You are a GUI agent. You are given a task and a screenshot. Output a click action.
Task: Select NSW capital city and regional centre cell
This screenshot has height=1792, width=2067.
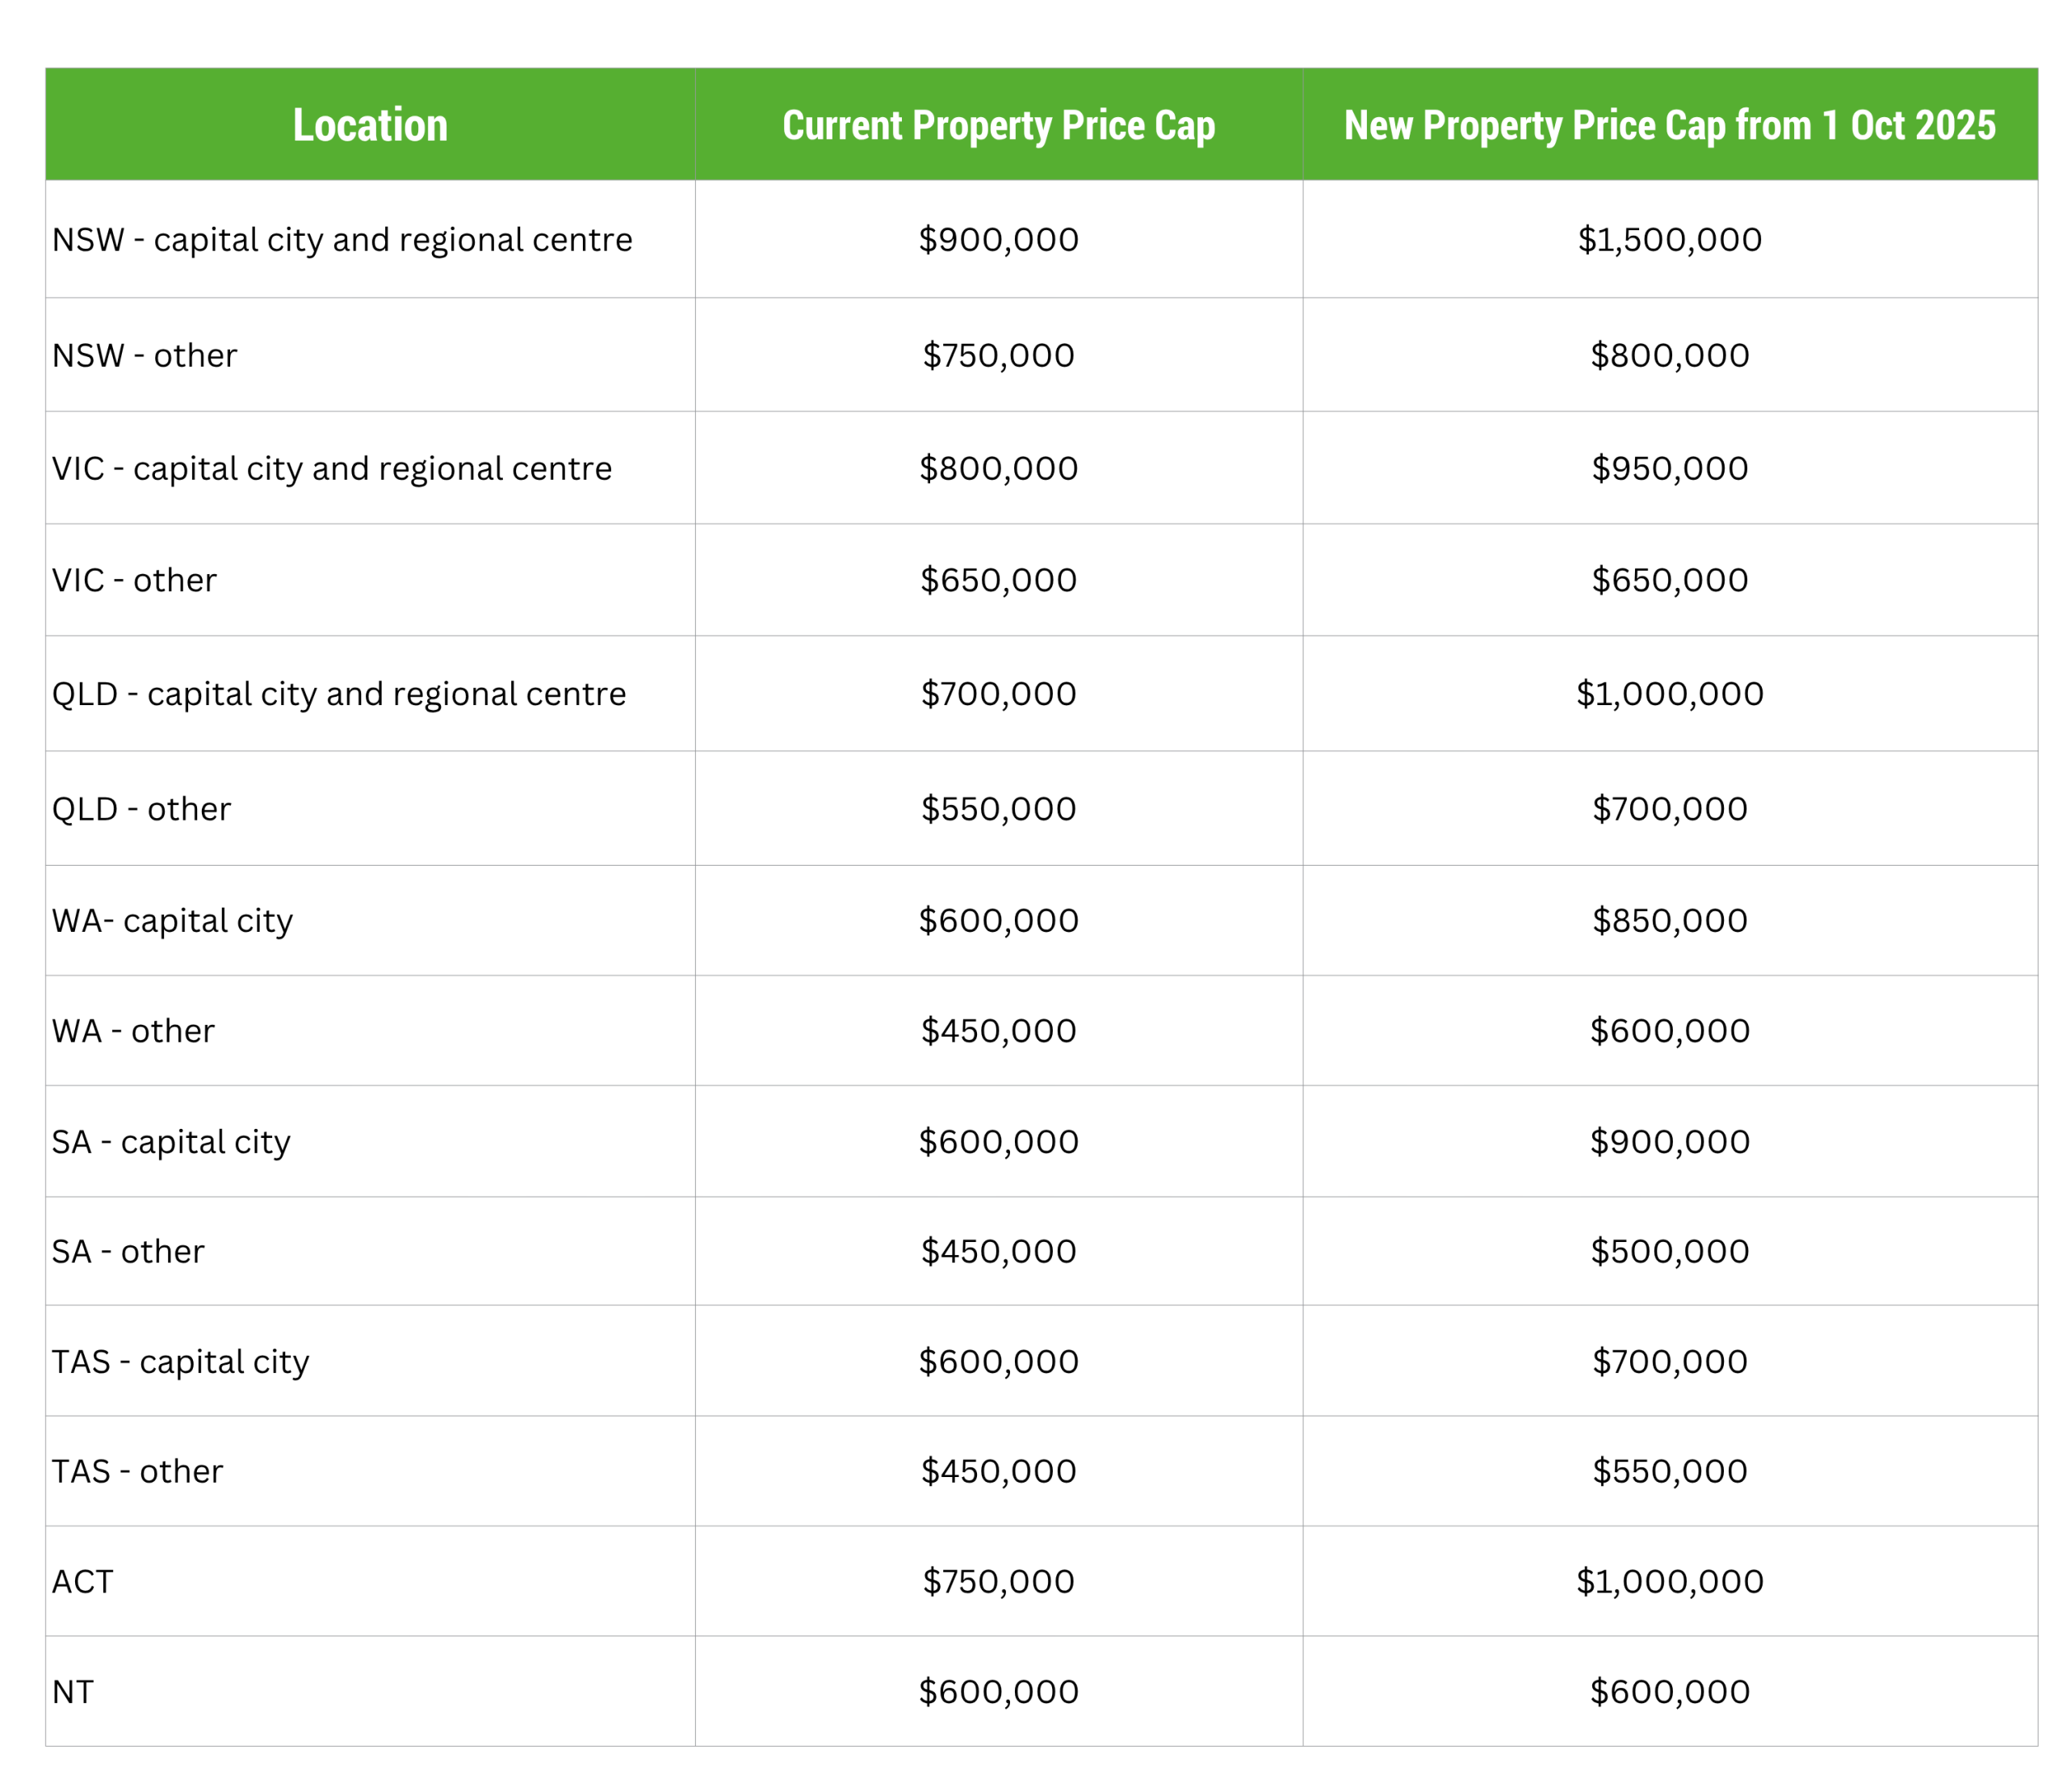[342, 240]
